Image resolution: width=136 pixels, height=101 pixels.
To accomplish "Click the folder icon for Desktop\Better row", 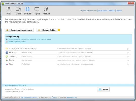I will 7,49.
